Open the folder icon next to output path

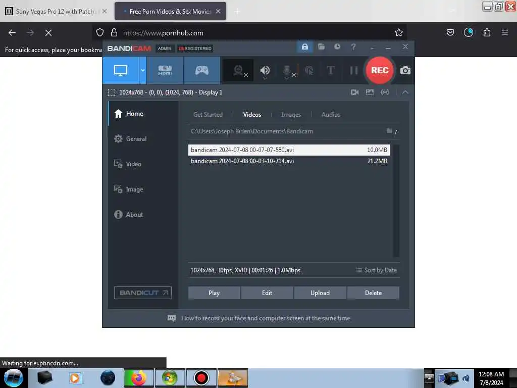pos(389,131)
